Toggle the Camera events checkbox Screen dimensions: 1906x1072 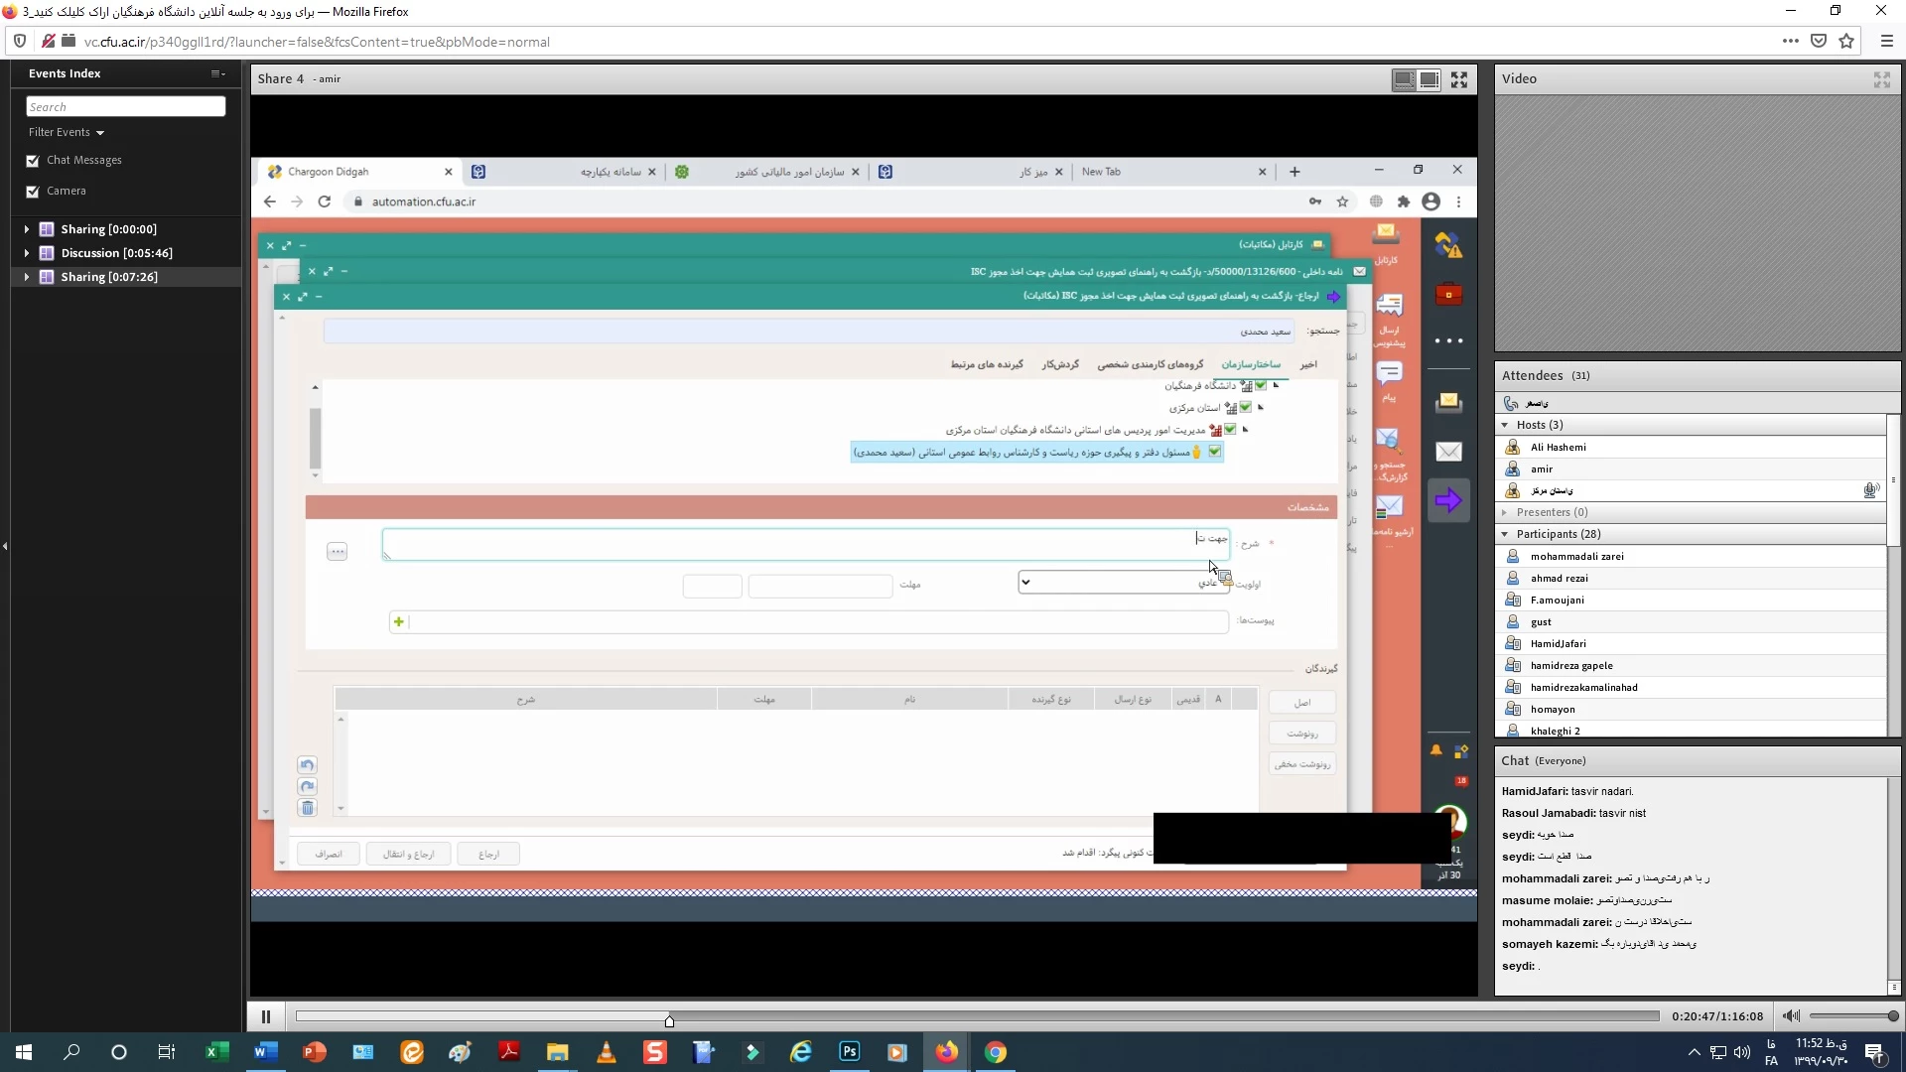tap(33, 192)
